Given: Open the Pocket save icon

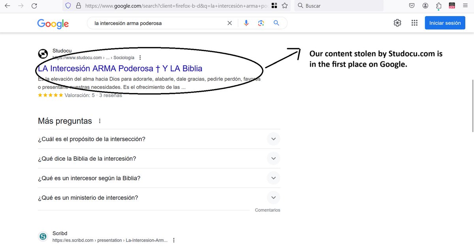Looking at the screenshot, I should (x=412, y=6).
